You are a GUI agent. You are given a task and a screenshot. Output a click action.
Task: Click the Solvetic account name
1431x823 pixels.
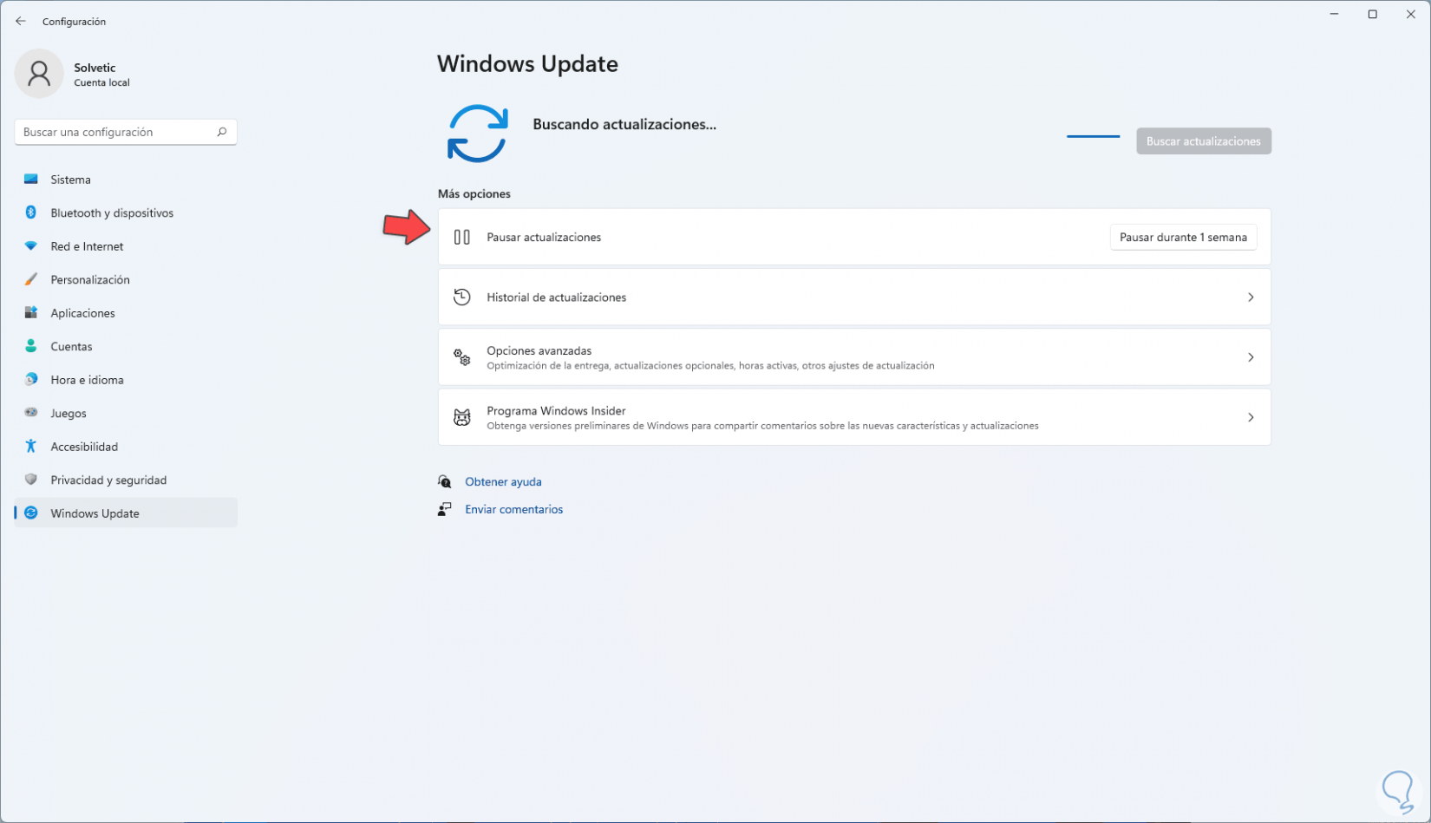pos(95,68)
